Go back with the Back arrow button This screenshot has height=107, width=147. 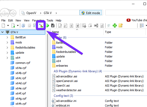(5, 13)
